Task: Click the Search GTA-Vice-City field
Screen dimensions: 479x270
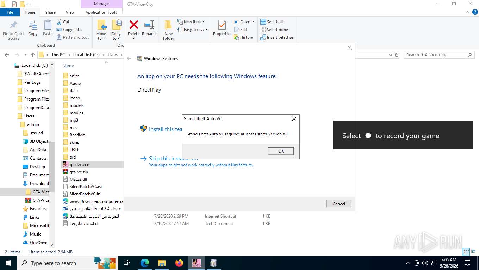Action: (439, 55)
